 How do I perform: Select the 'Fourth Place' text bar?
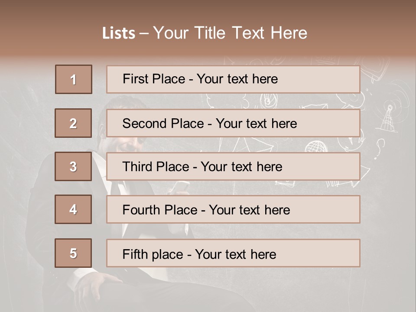pyautogui.click(x=233, y=210)
